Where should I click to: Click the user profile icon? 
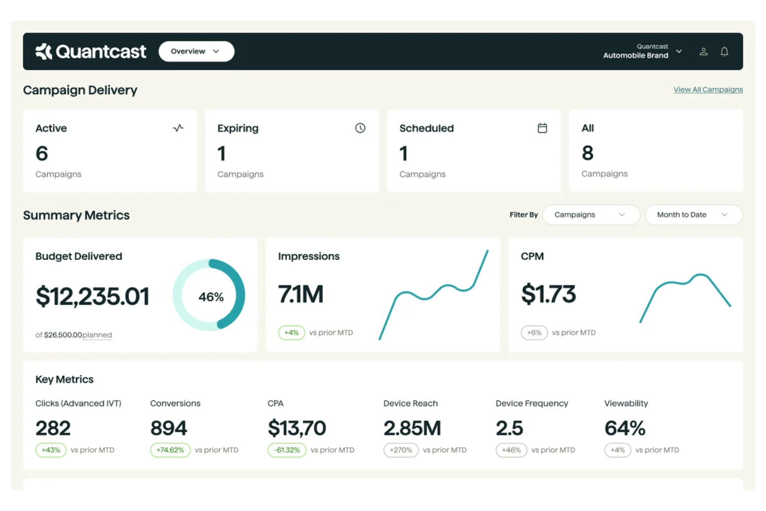pos(703,51)
